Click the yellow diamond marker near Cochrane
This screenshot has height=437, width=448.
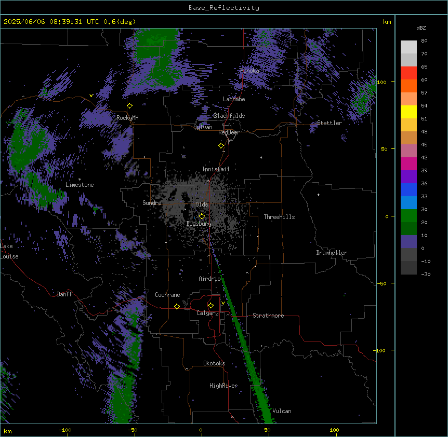tap(177, 306)
